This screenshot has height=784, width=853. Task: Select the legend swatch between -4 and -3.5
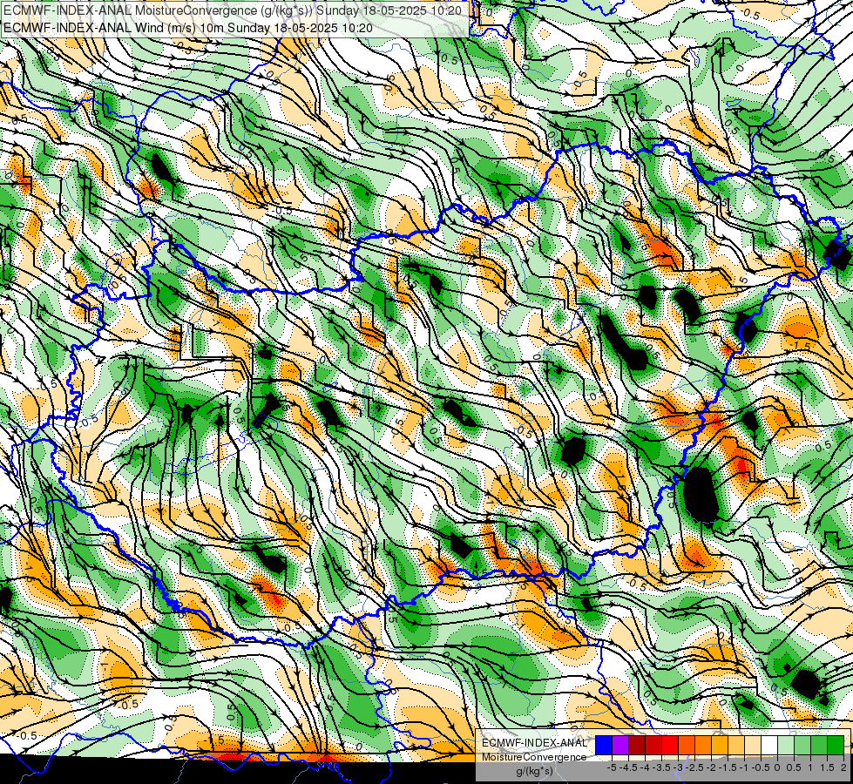(x=653, y=746)
